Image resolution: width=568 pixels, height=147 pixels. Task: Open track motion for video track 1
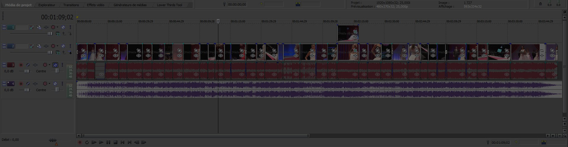click(39, 27)
